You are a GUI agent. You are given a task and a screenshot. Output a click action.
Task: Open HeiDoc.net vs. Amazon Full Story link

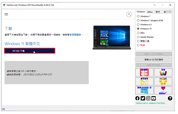coord(150,103)
